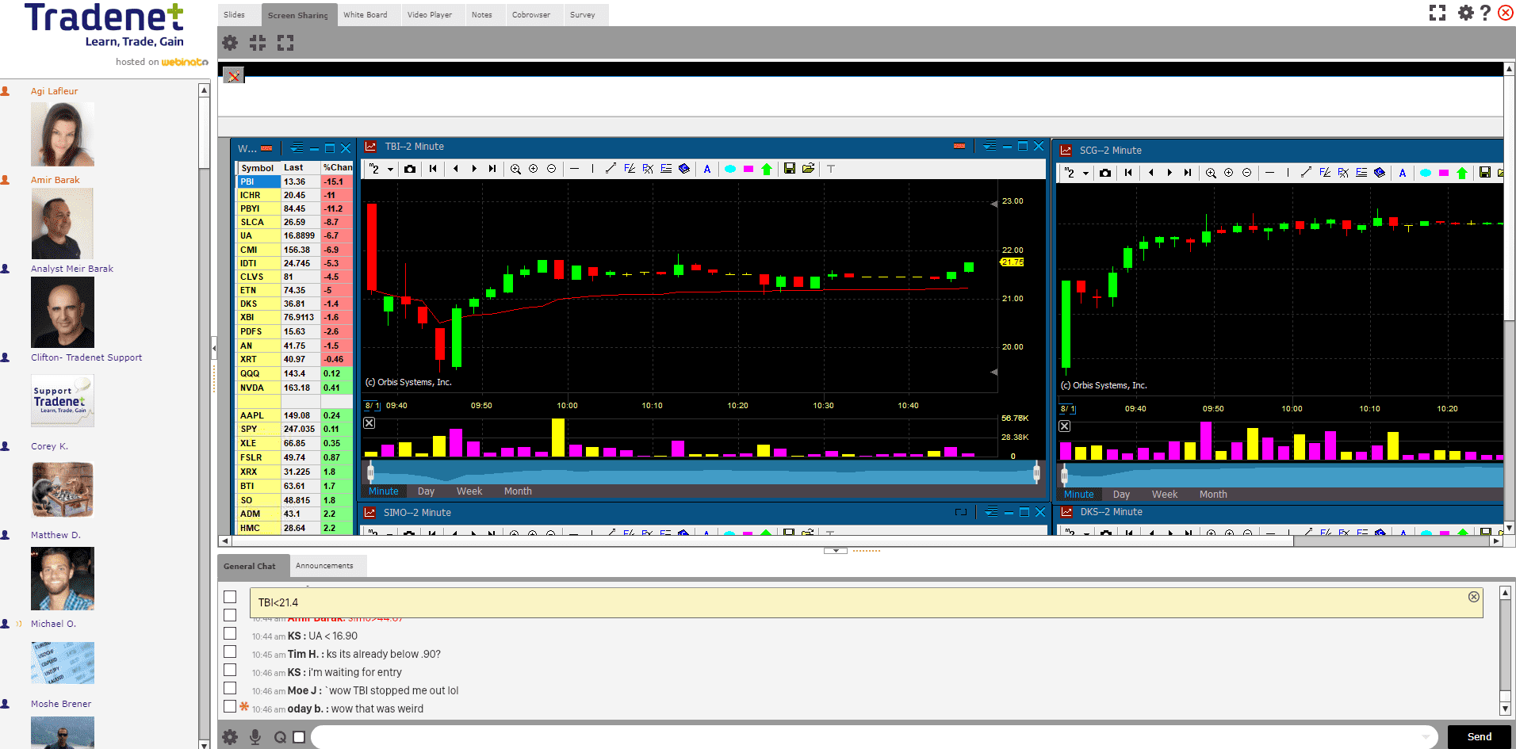The image size is (1516, 749).
Task: Select the magnifier zoom tool on TBI chart
Action: (x=515, y=169)
